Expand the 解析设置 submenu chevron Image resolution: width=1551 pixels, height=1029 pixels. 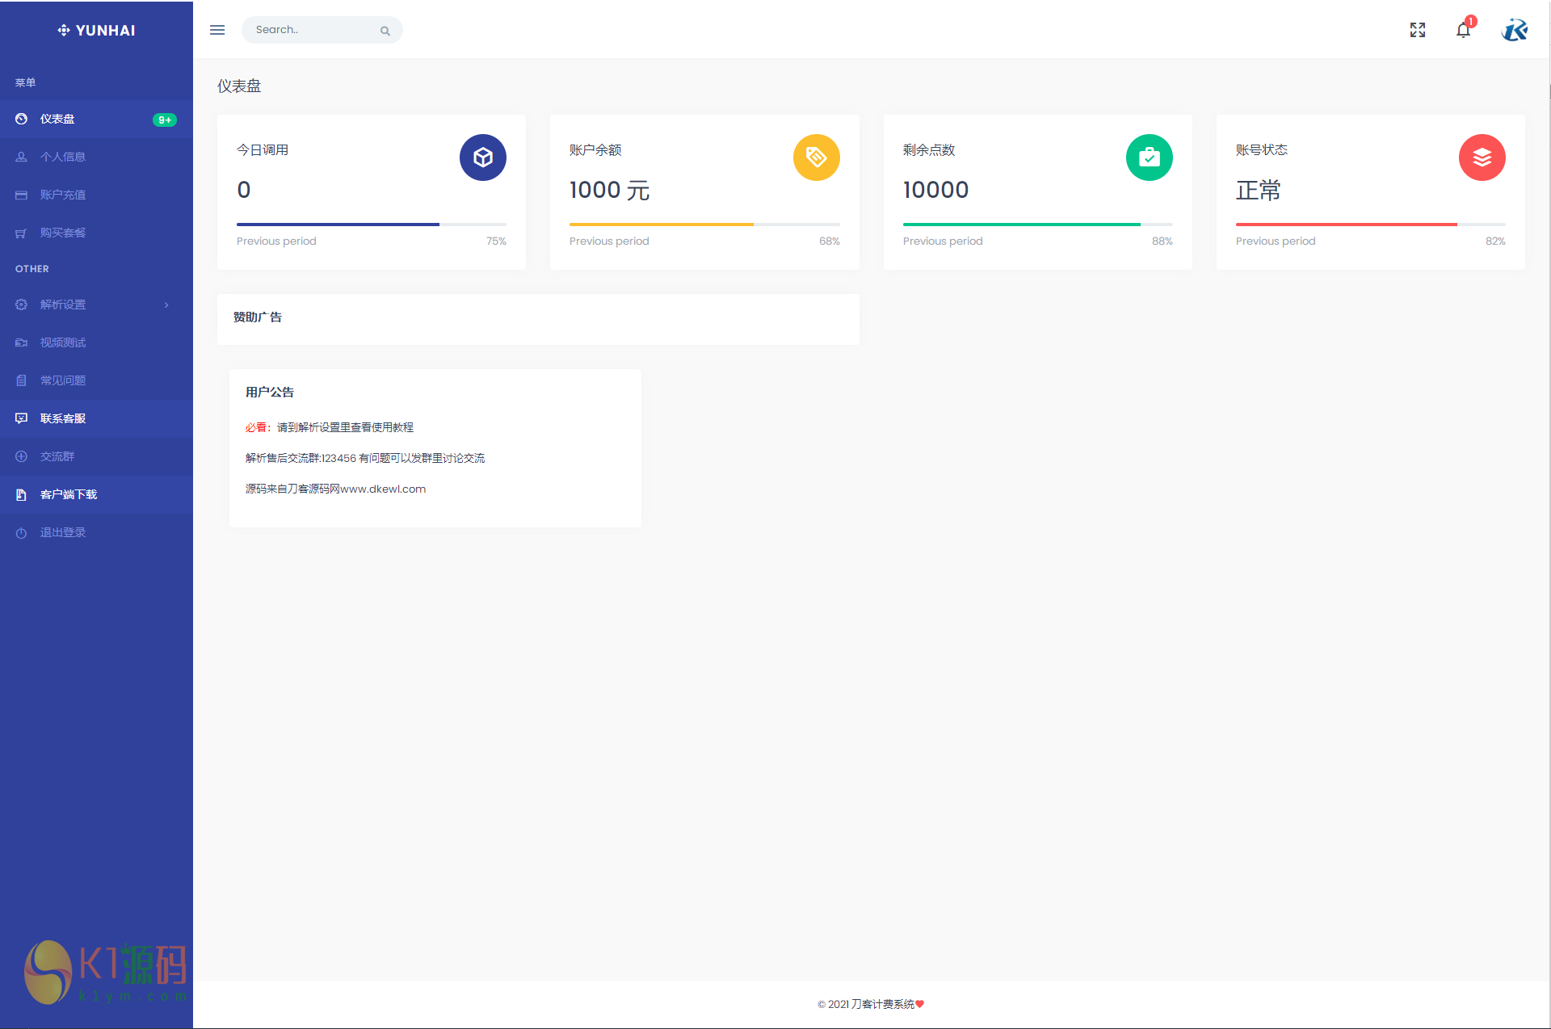pyautogui.click(x=166, y=304)
